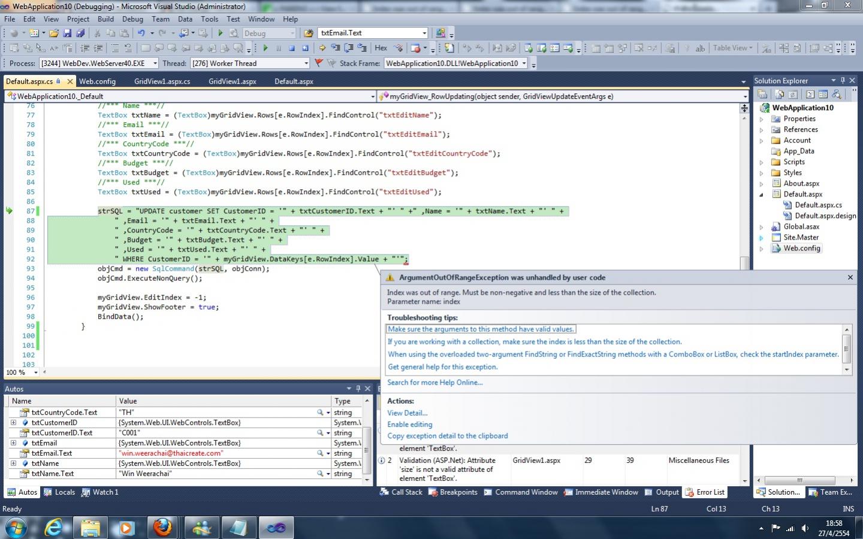
Task: Switch to the GridView1.aspx.cs tab
Action: (x=162, y=81)
